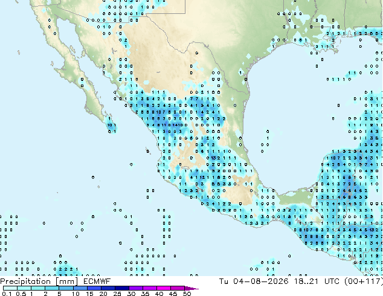Select the 5–10 mm legend color swatch
The width and height of the screenshot is (383, 296).
click(x=66, y=288)
